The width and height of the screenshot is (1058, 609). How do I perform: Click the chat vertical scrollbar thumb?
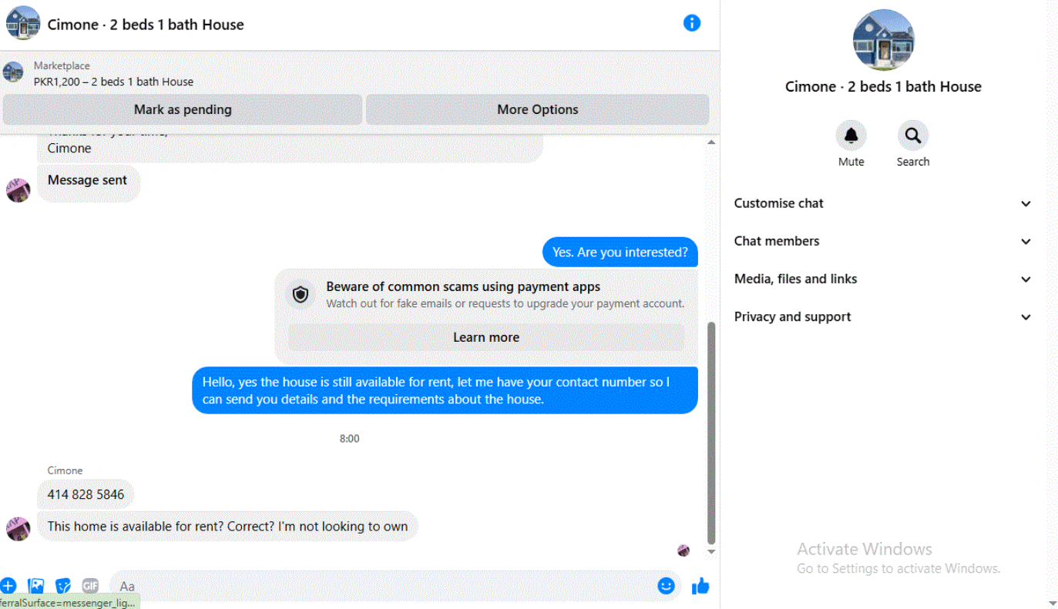(711, 433)
